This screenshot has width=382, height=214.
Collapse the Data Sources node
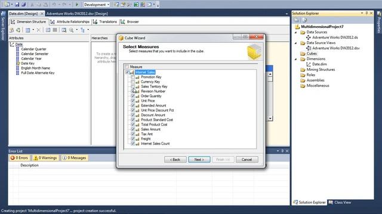[x=296, y=32]
